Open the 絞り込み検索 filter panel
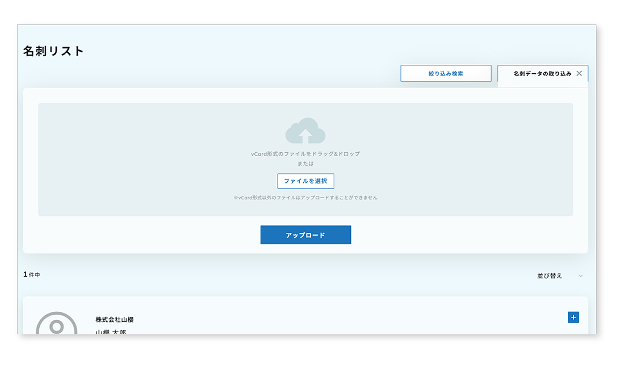Image resolution: width=620 pixels, height=368 pixels. (x=446, y=73)
